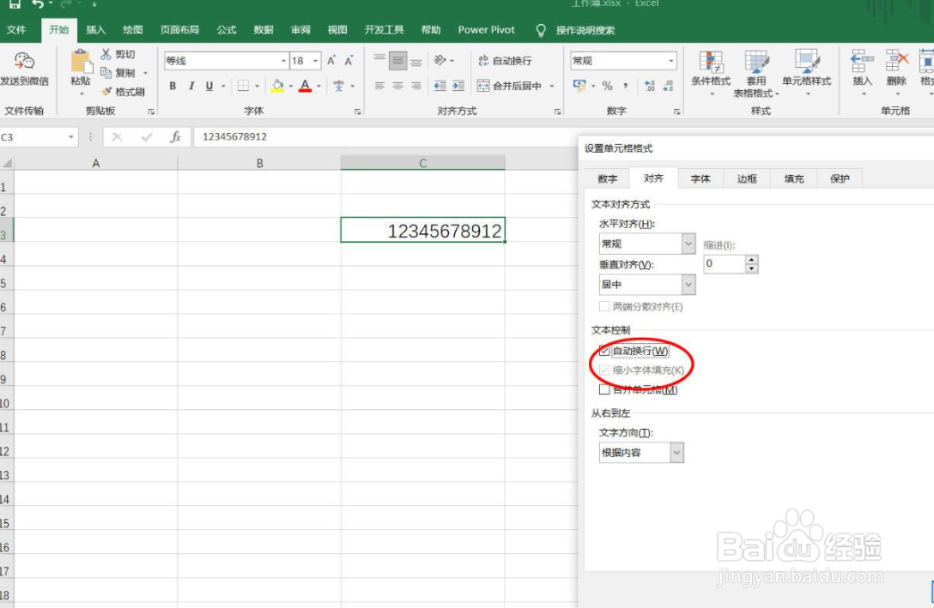This screenshot has width=934, height=608.
Task: Uncheck the 自动换行(W) checkbox
Action: pyautogui.click(x=604, y=351)
